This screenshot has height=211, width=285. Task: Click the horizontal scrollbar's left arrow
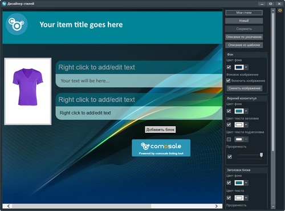[x=9, y=206]
